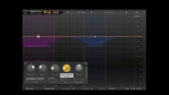Screen dimensions: 169x95
Task: Click the last 0.0 dB level value
Action: tap(139, 89)
